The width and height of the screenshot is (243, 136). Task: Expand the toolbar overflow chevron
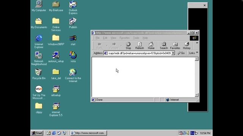pyautogui.click(x=197, y=43)
